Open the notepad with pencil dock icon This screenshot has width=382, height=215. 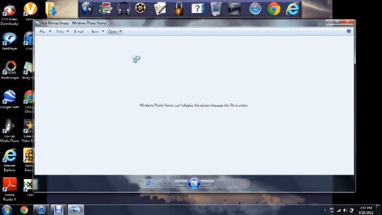(161, 8)
